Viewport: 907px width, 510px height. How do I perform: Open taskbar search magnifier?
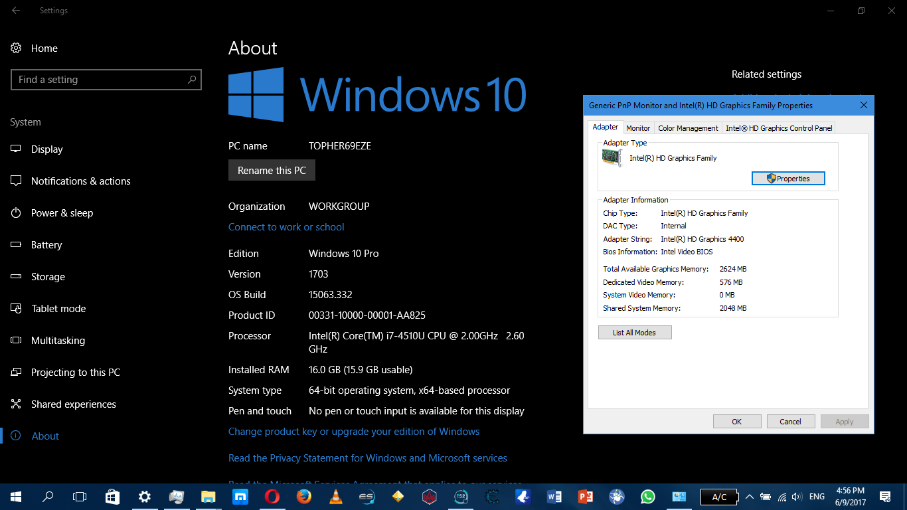pyautogui.click(x=48, y=497)
